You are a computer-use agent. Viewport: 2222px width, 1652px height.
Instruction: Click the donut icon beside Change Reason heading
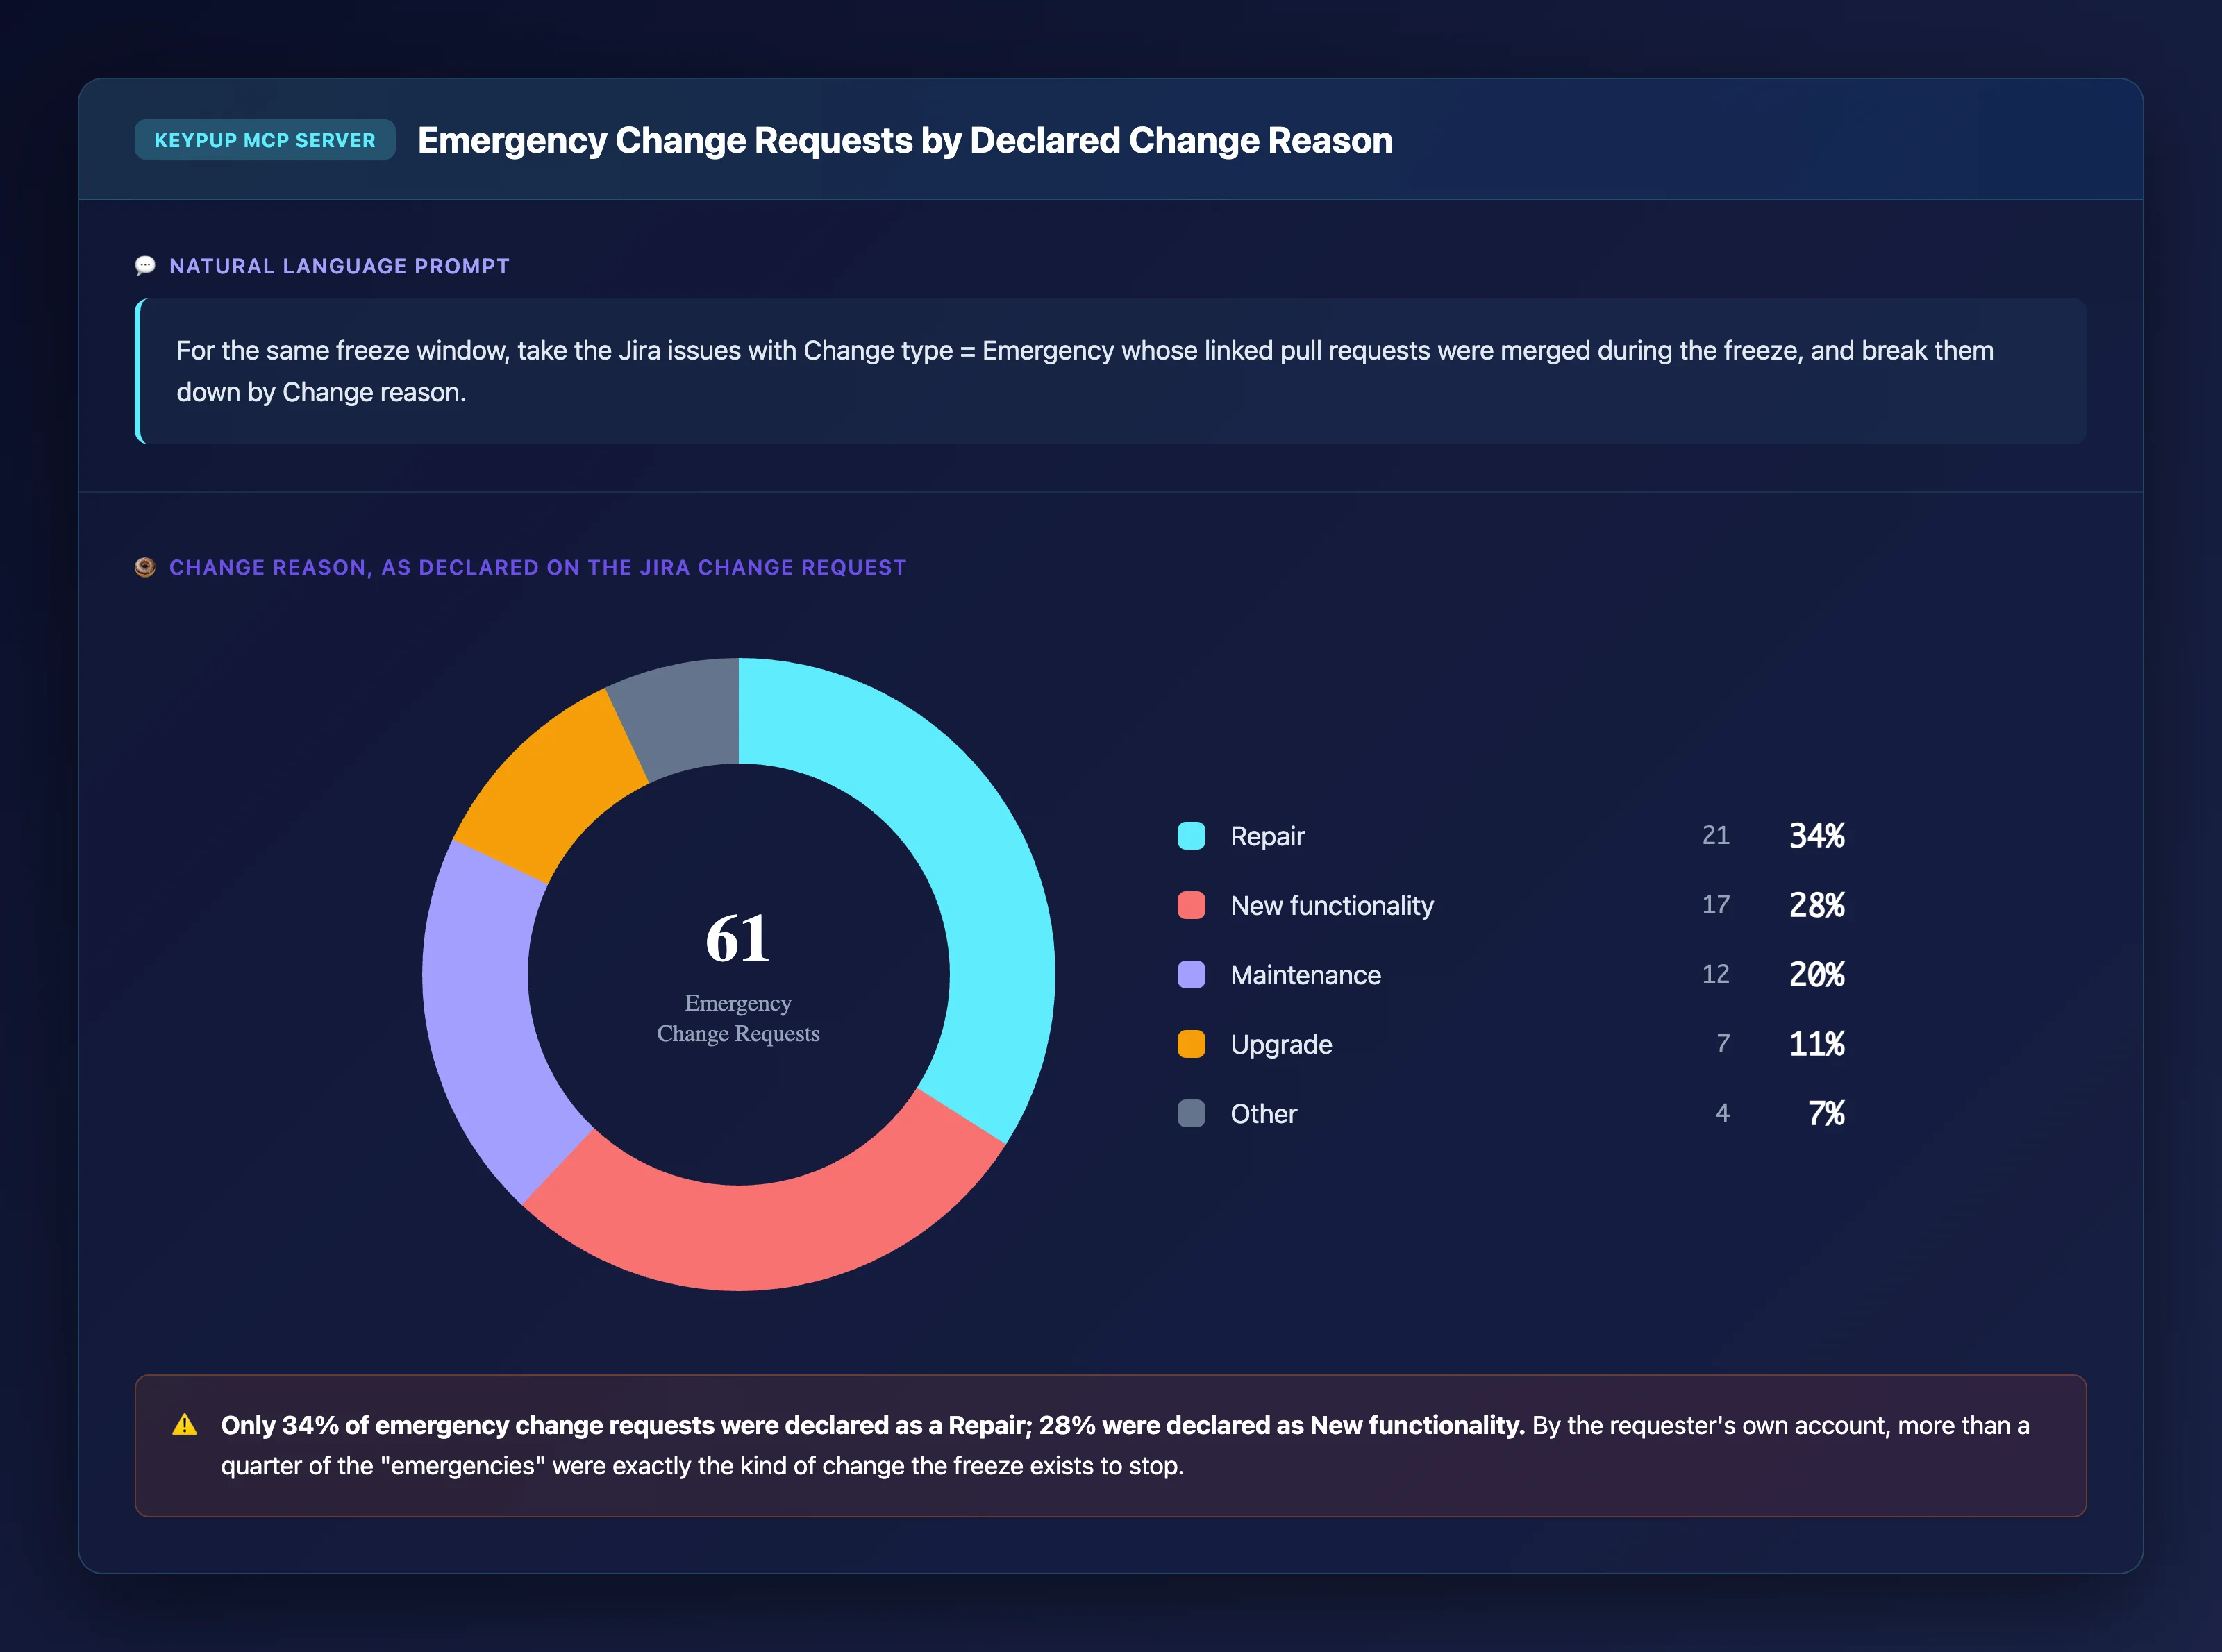click(145, 567)
